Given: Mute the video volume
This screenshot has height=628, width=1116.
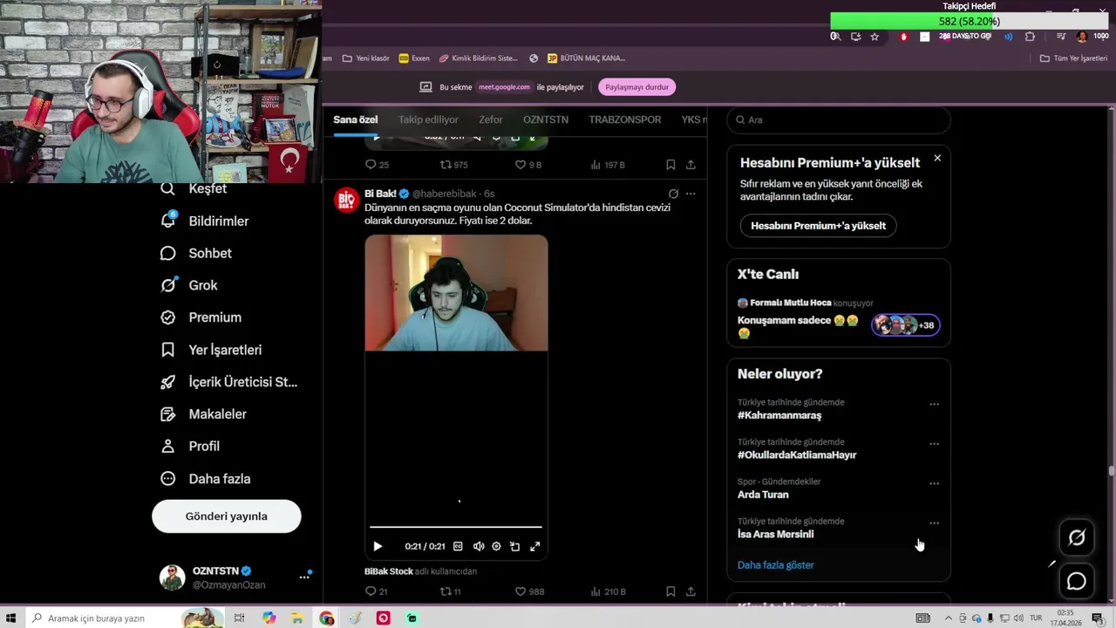Looking at the screenshot, I should click(x=478, y=546).
